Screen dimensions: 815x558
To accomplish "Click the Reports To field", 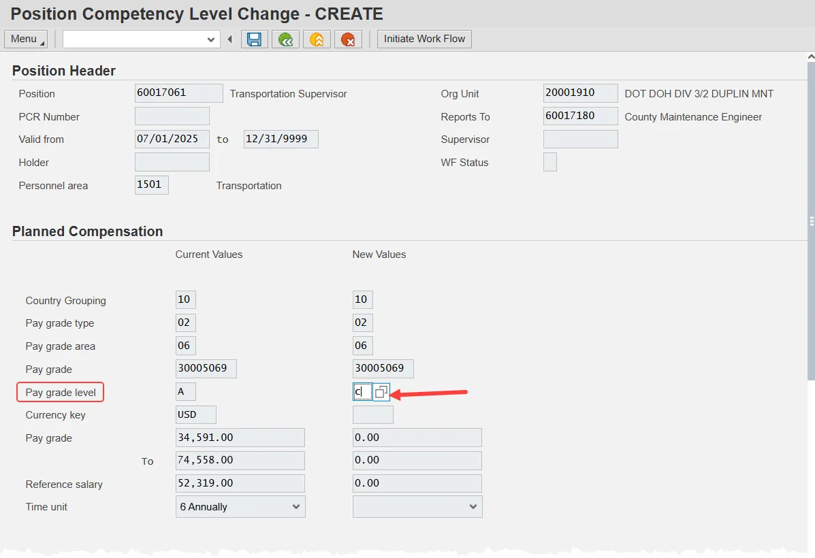I will coord(580,116).
